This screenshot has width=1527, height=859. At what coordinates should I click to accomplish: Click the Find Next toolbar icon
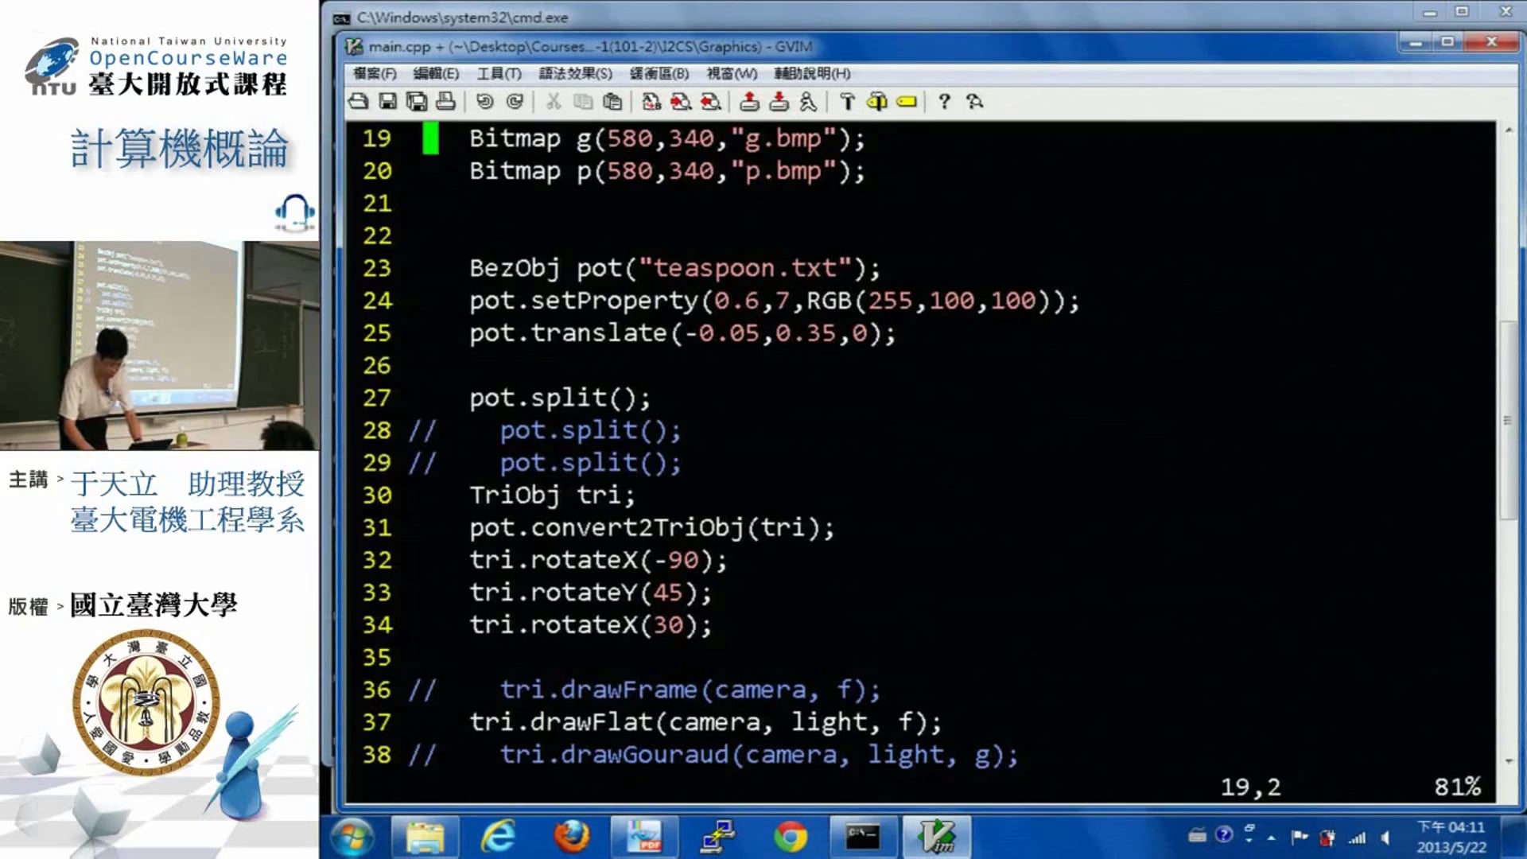pos(681,101)
